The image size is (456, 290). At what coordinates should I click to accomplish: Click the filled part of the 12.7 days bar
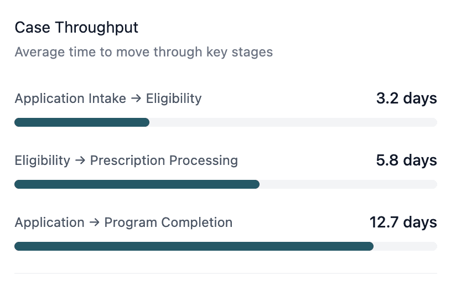coord(194,246)
